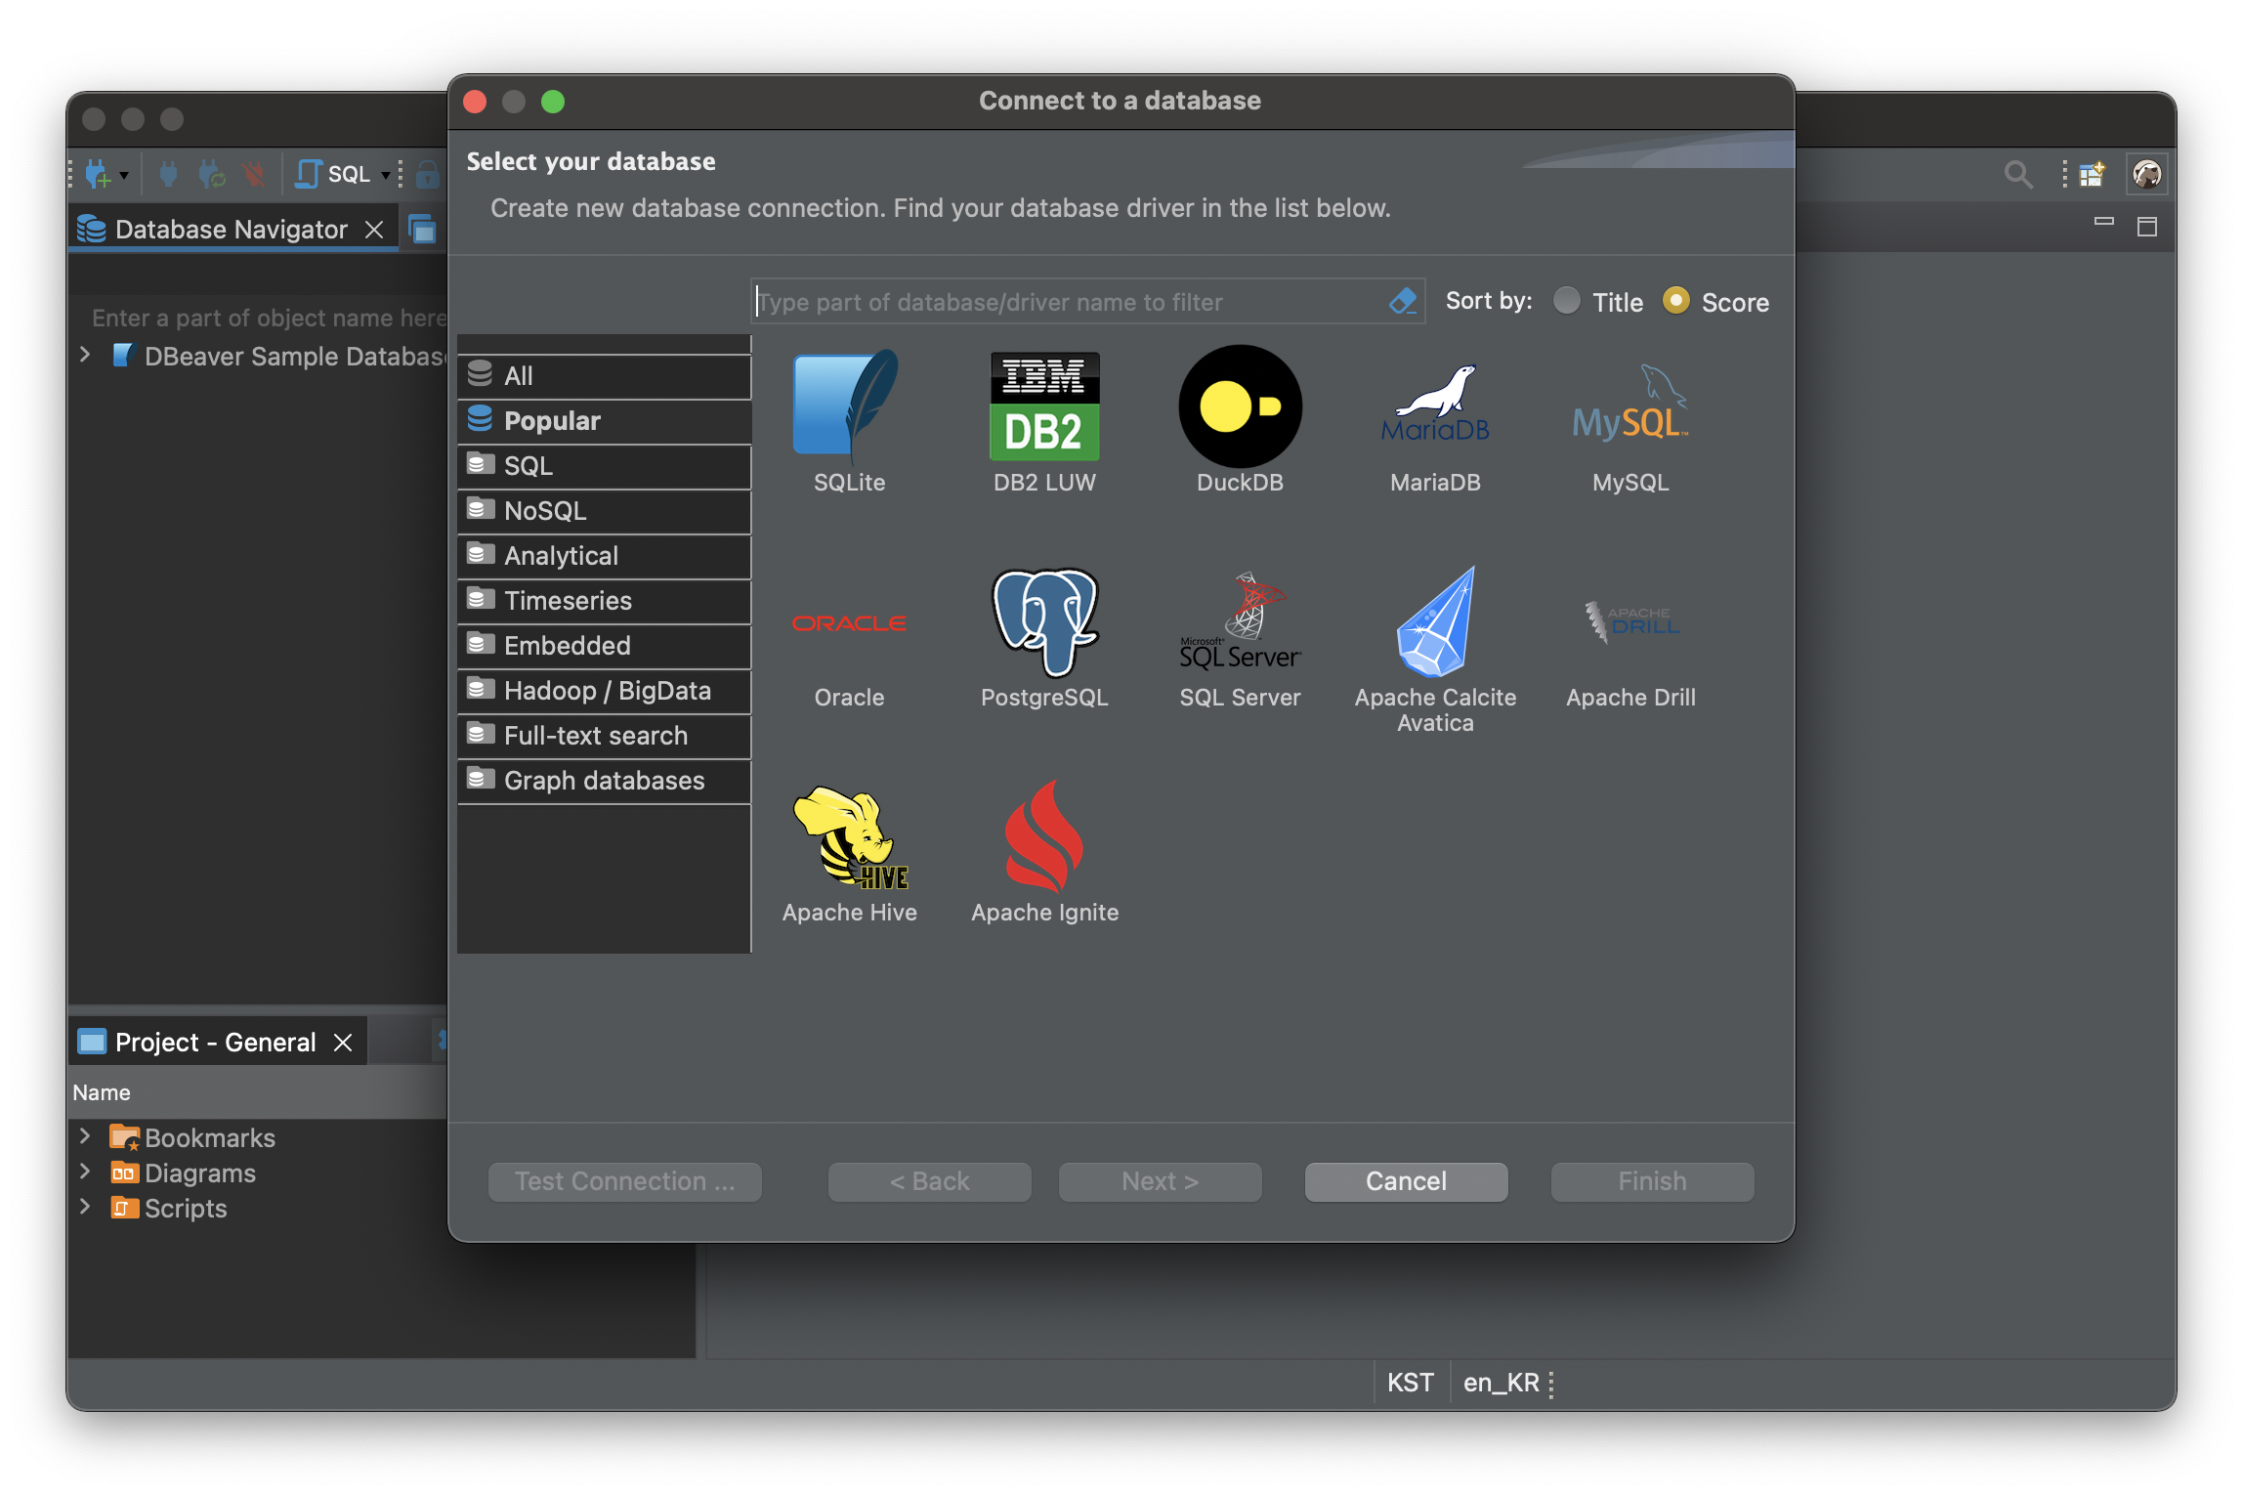Image resolution: width=2243 pixels, height=1493 pixels.
Task: Expand the Bookmarks folder
Action: click(85, 1136)
